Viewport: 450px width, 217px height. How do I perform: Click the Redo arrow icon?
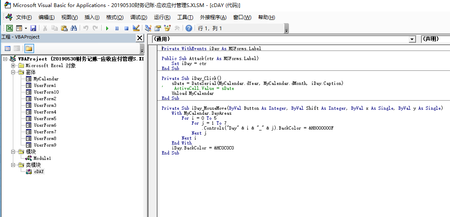pos(95,28)
